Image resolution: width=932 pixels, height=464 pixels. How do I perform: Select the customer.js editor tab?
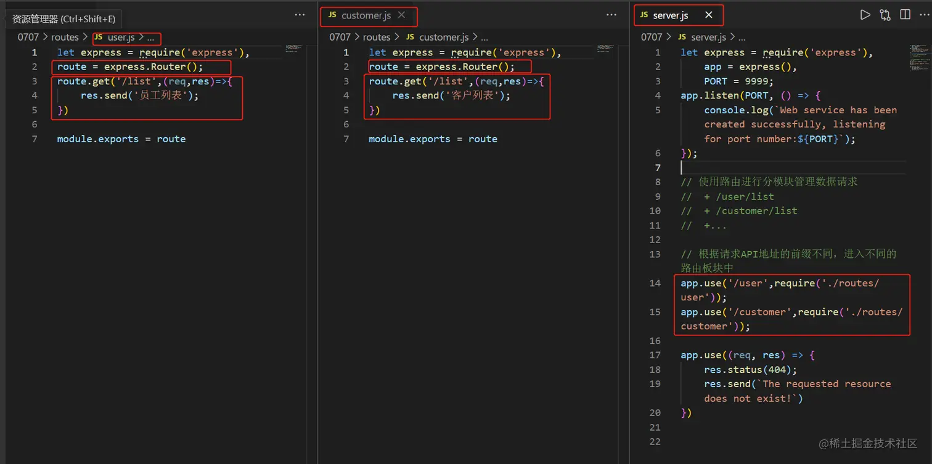tap(368, 15)
